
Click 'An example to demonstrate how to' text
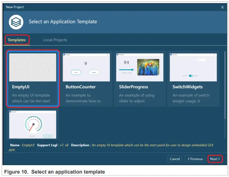(83, 98)
